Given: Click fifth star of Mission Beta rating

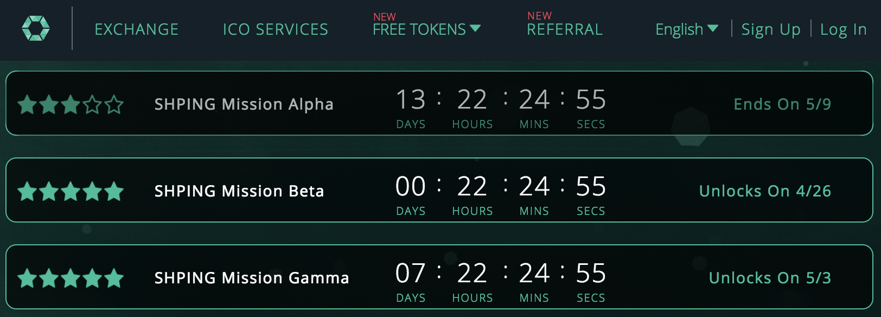Looking at the screenshot, I should pos(114,191).
